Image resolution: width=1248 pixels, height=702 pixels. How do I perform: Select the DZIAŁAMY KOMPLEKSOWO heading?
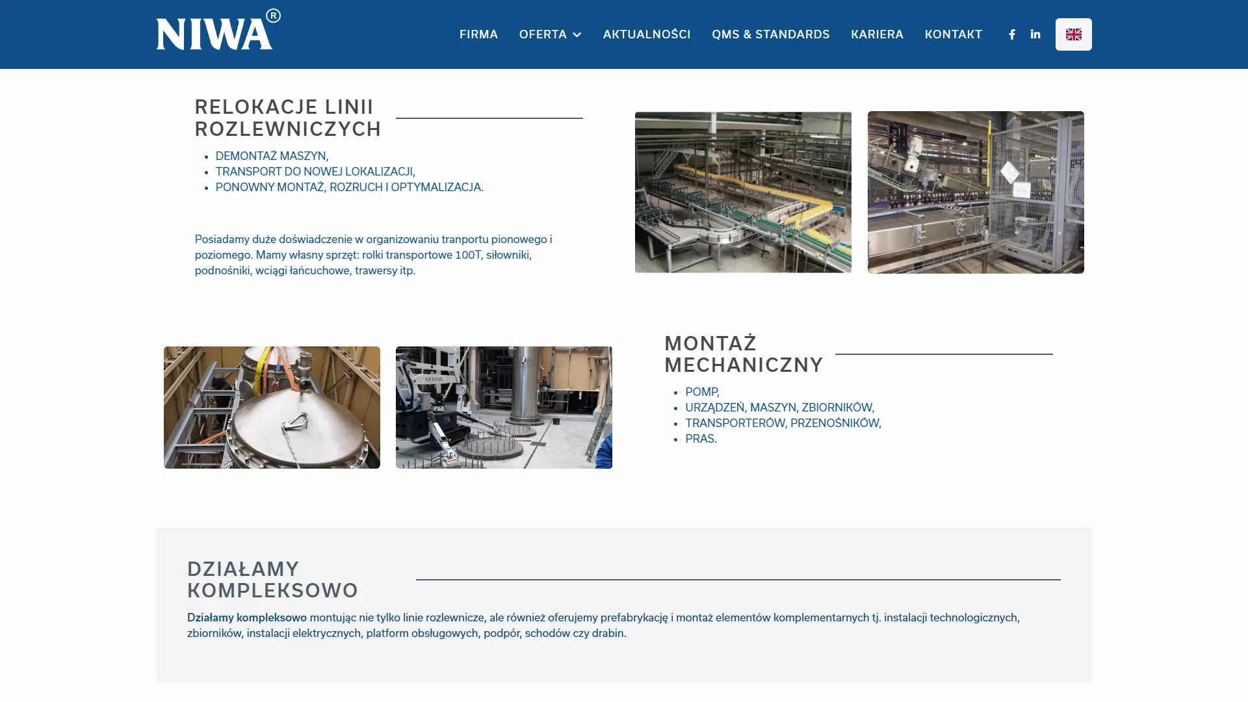[x=273, y=580]
